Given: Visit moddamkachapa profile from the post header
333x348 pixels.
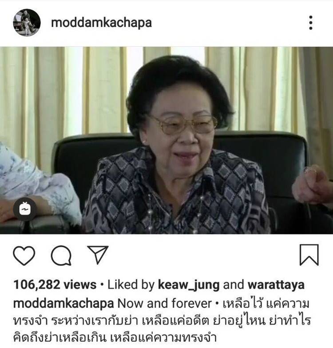Looking at the screenshot, I should coord(101,23).
